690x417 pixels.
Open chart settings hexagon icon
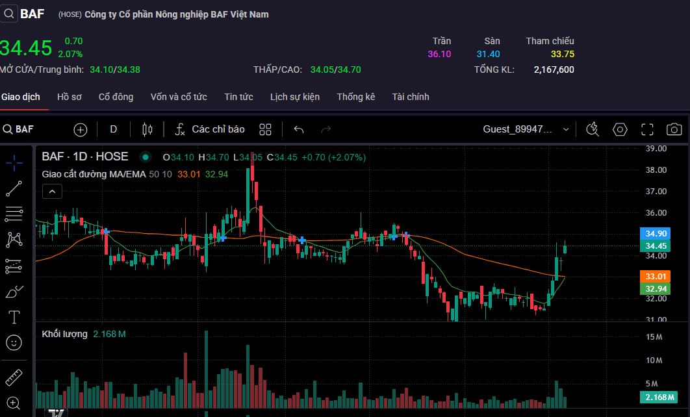click(x=620, y=129)
